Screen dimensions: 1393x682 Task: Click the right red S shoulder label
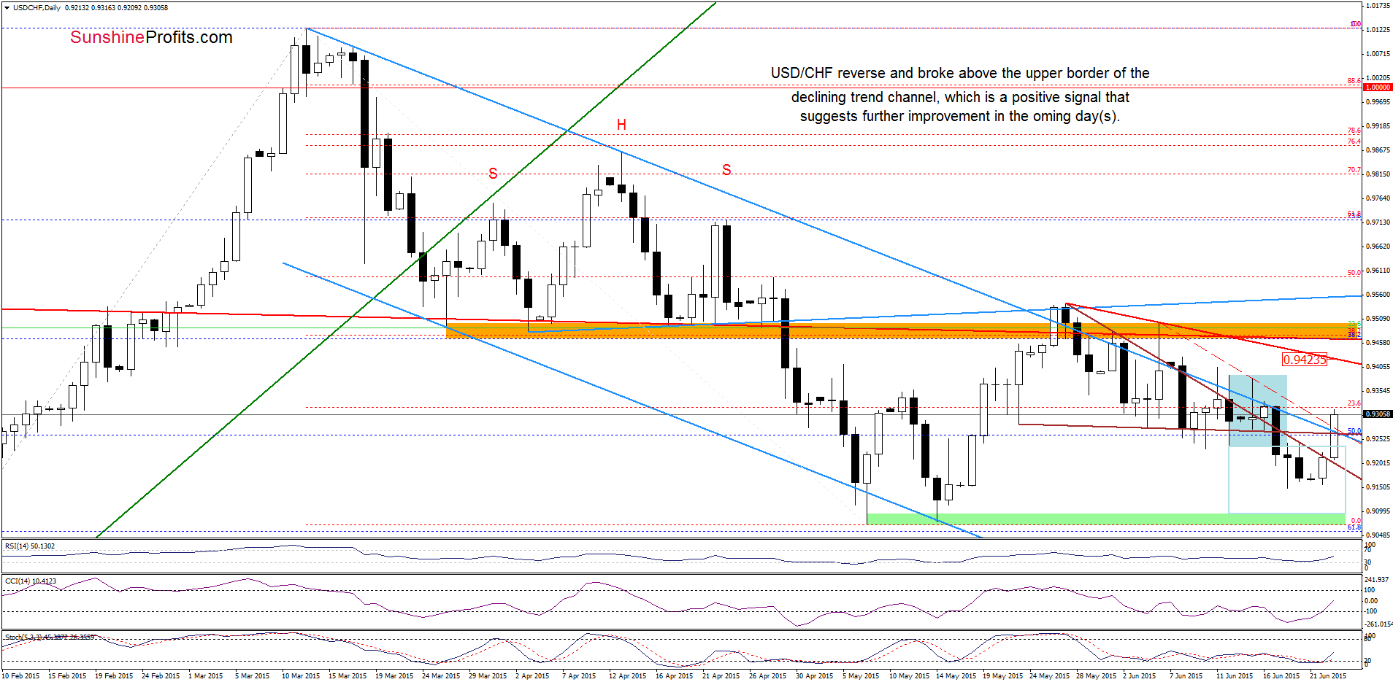click(726, 170)
